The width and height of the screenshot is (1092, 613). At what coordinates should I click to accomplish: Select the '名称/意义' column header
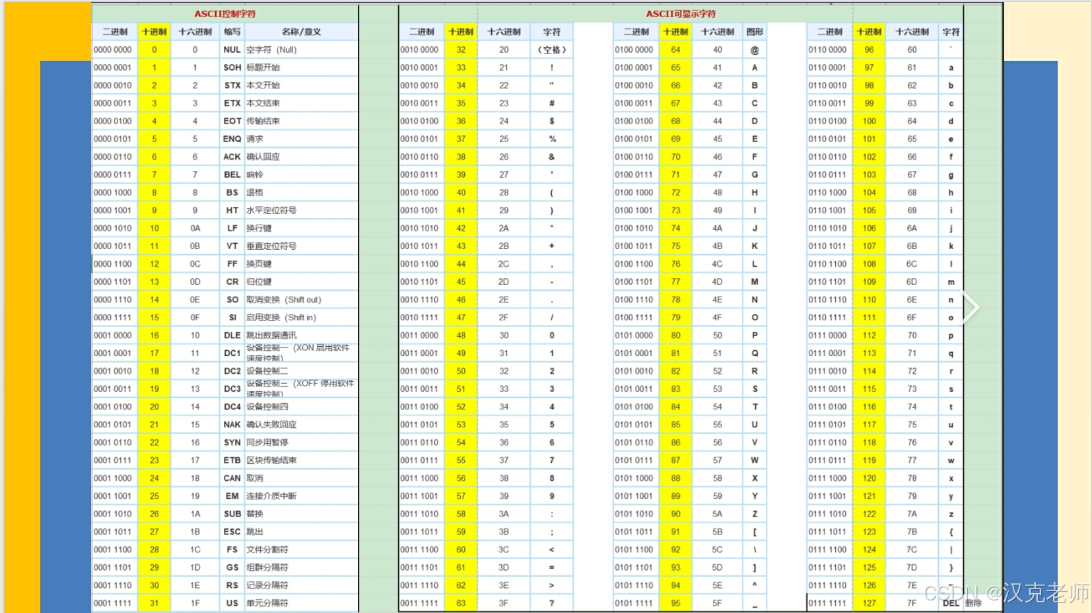click(301, 32)
